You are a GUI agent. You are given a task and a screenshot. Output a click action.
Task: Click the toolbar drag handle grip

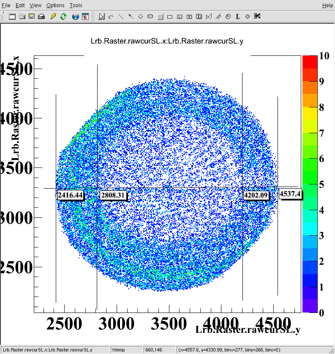(2, 16)
